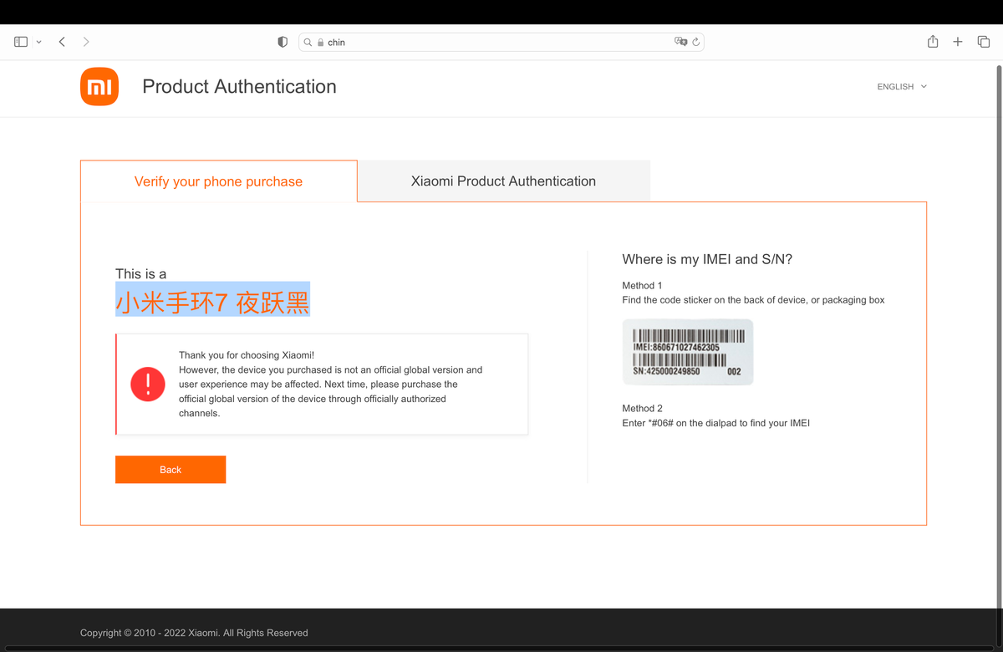Show tab overview icon
Screen dimensions: 1003x652
(x=984, y=42)
